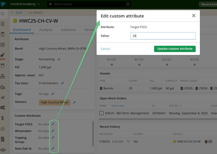This screenshot has height=154, width=217.
Task: Click the Value input field
Action: click(163, 36)
